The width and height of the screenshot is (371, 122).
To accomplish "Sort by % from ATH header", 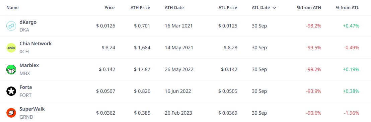I will pyautogui.click(x=309, y=8).
